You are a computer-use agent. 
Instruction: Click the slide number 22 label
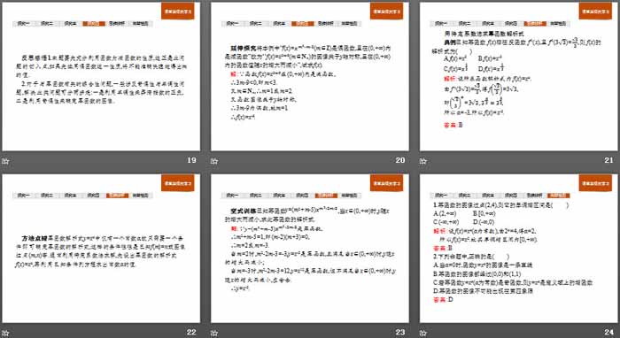click(x=192, y=333)
